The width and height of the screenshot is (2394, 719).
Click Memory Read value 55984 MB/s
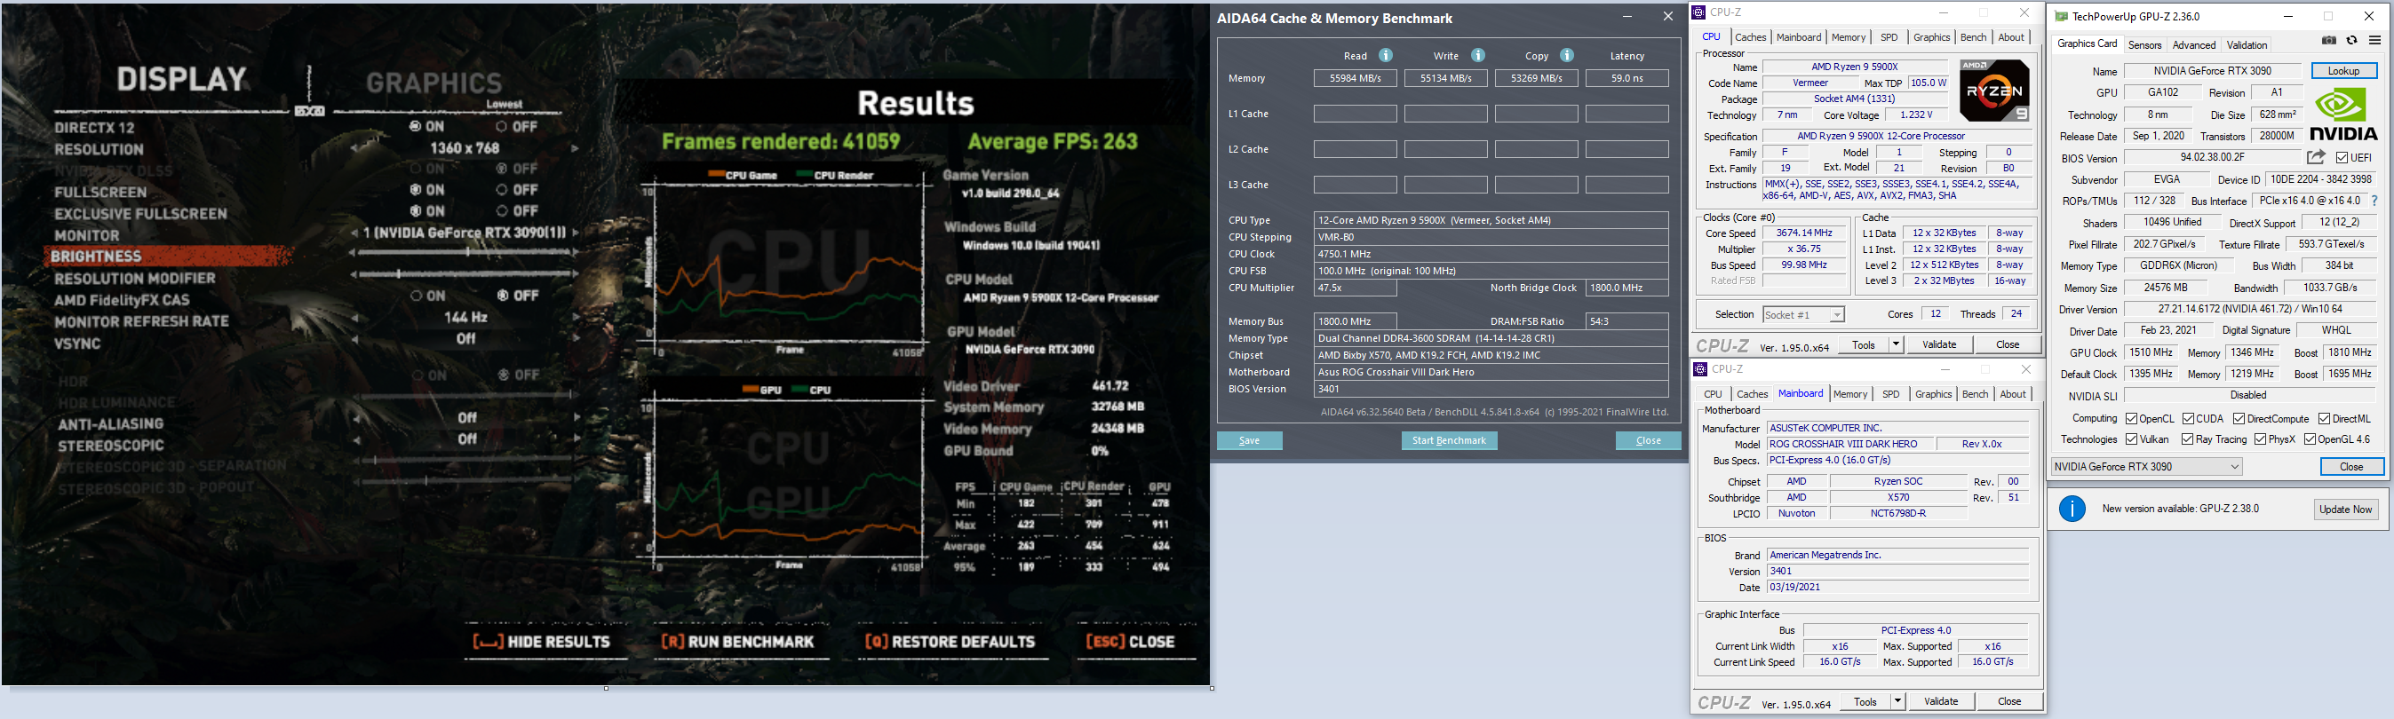1355,78
